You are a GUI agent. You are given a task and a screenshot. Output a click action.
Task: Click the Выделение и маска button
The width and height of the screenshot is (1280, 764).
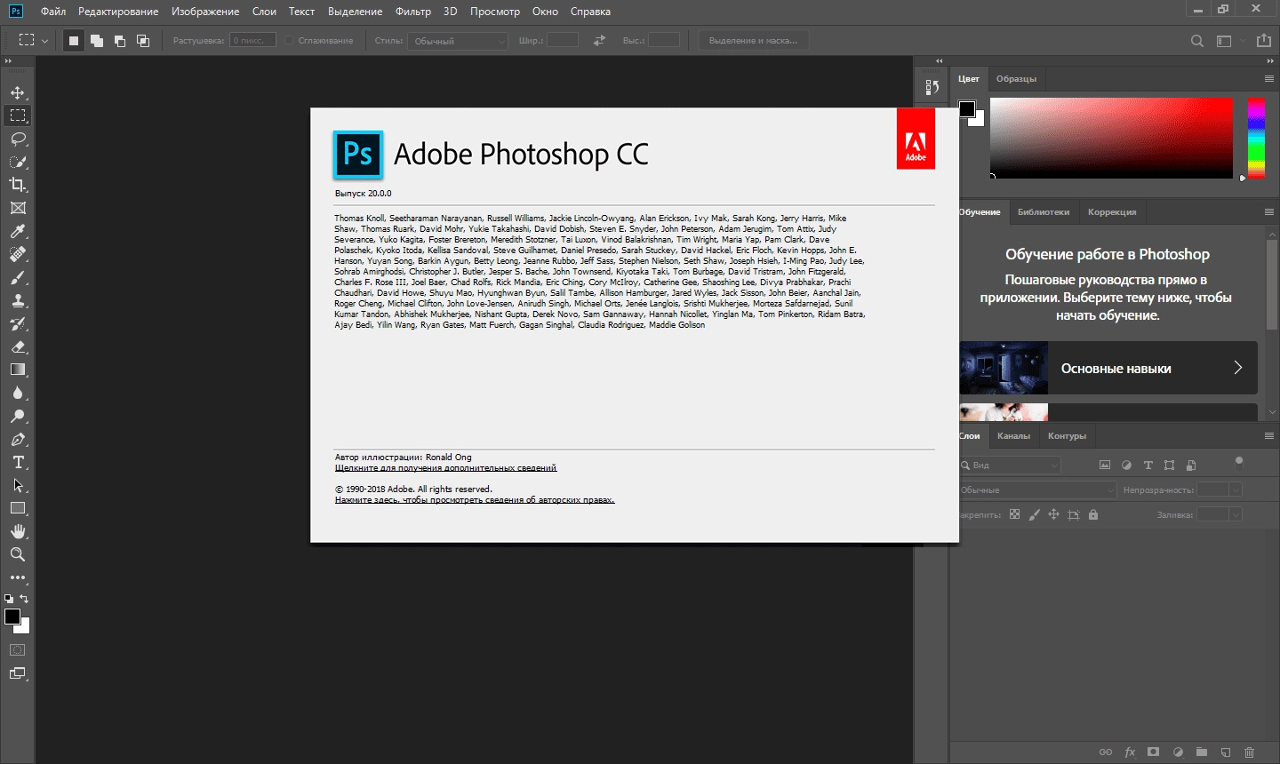(x=753, y=41)
